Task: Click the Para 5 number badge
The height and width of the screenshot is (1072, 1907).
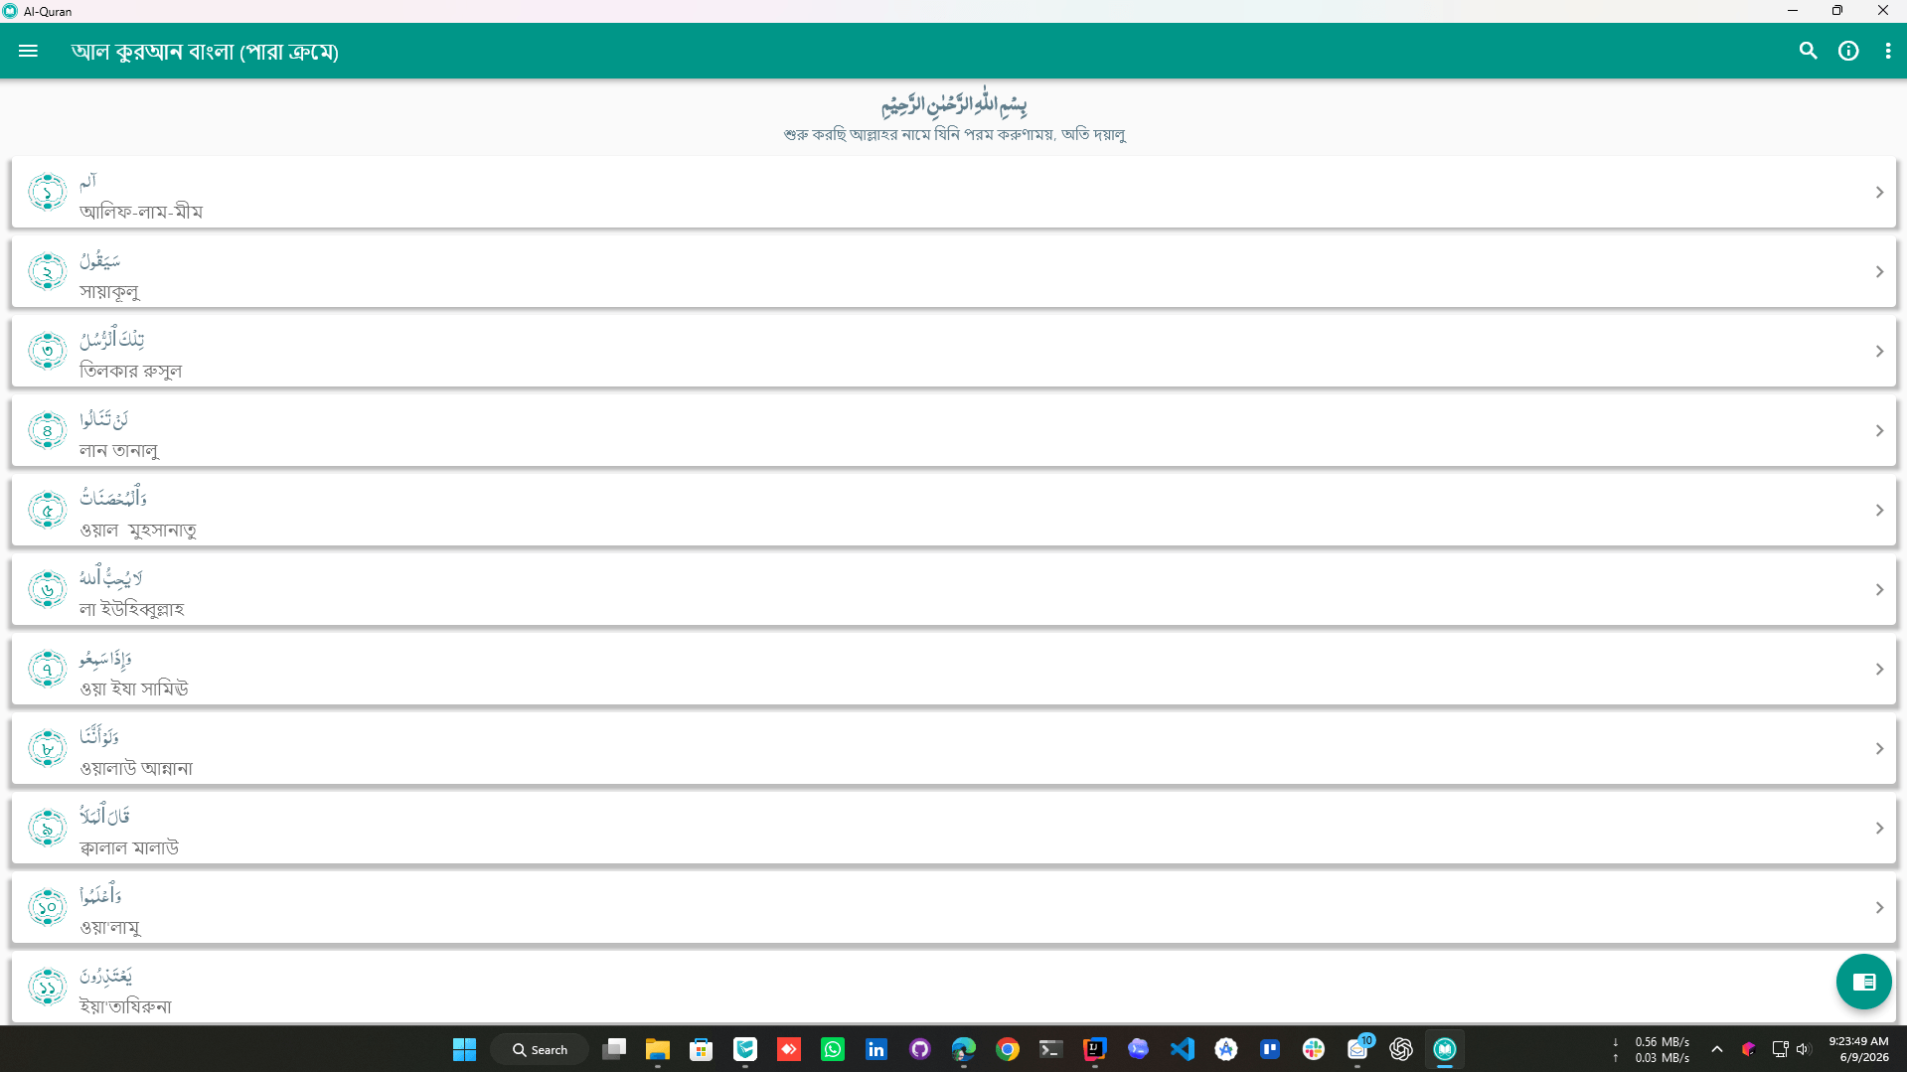Action: point(47,510)
